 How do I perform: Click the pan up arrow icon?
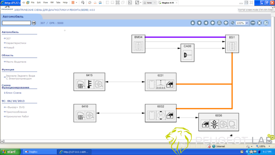pyautogui.click(x=193, y=23)
